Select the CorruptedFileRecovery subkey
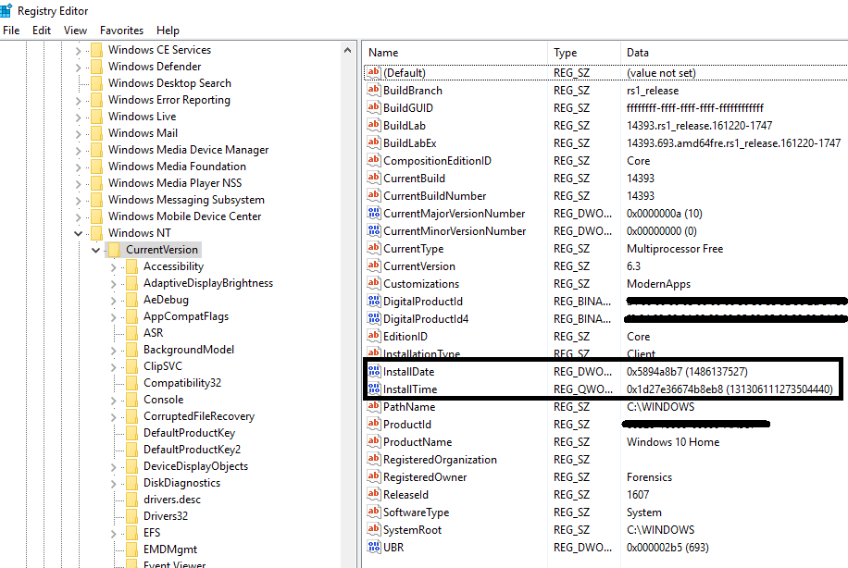Image resolution: width=848 pixels, height=568 pixels. tap(198, 416)
